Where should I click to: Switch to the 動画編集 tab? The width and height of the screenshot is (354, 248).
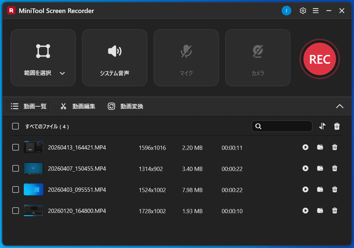coord(77,106)
